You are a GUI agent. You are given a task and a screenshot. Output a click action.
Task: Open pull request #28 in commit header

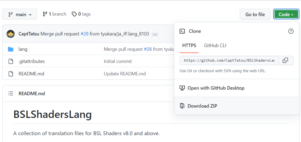84,34
